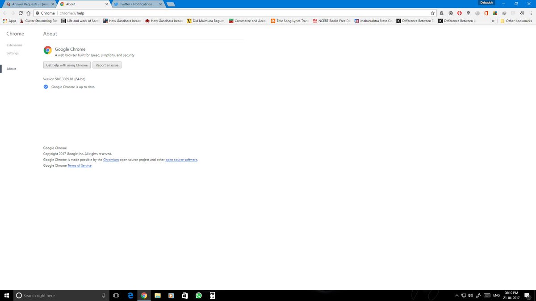
Task: Go back to the previous page
Action: (5, 13)
